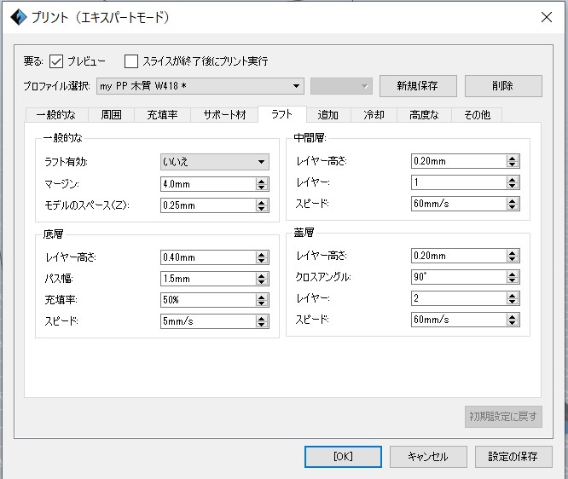Image resolution: width=568 pixels, height=479 pixels.
Task: Increase 底層 充填率 with up arrow
Action: click(x=261, y=297)
